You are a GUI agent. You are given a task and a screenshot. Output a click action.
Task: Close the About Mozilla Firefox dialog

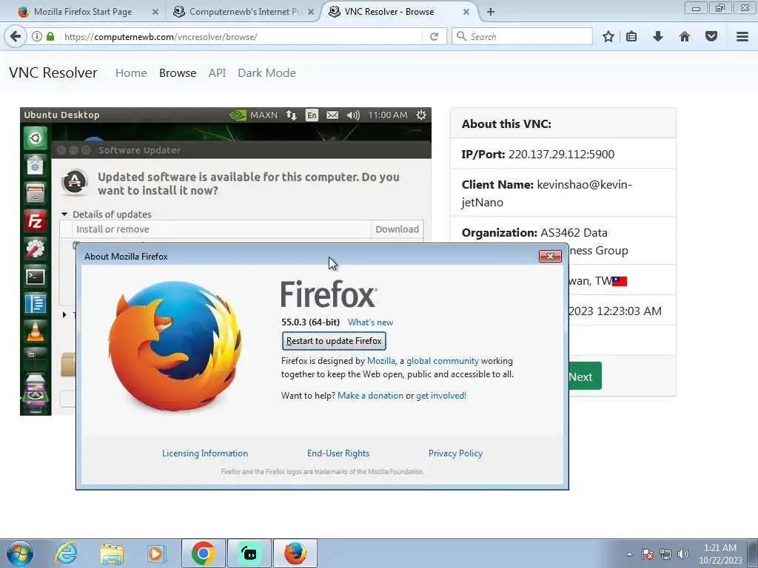550,256
